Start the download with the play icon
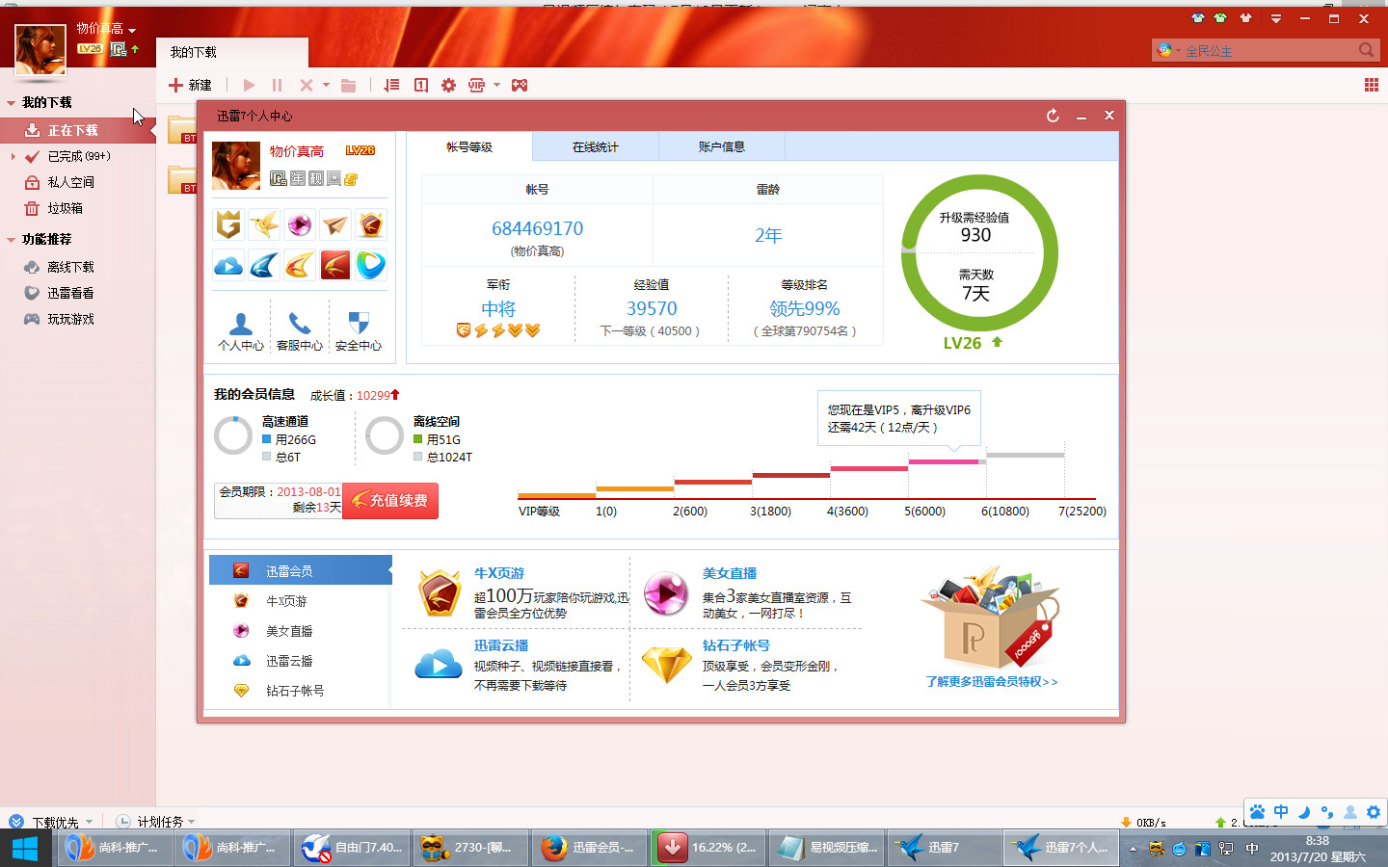 click(249, 85)
